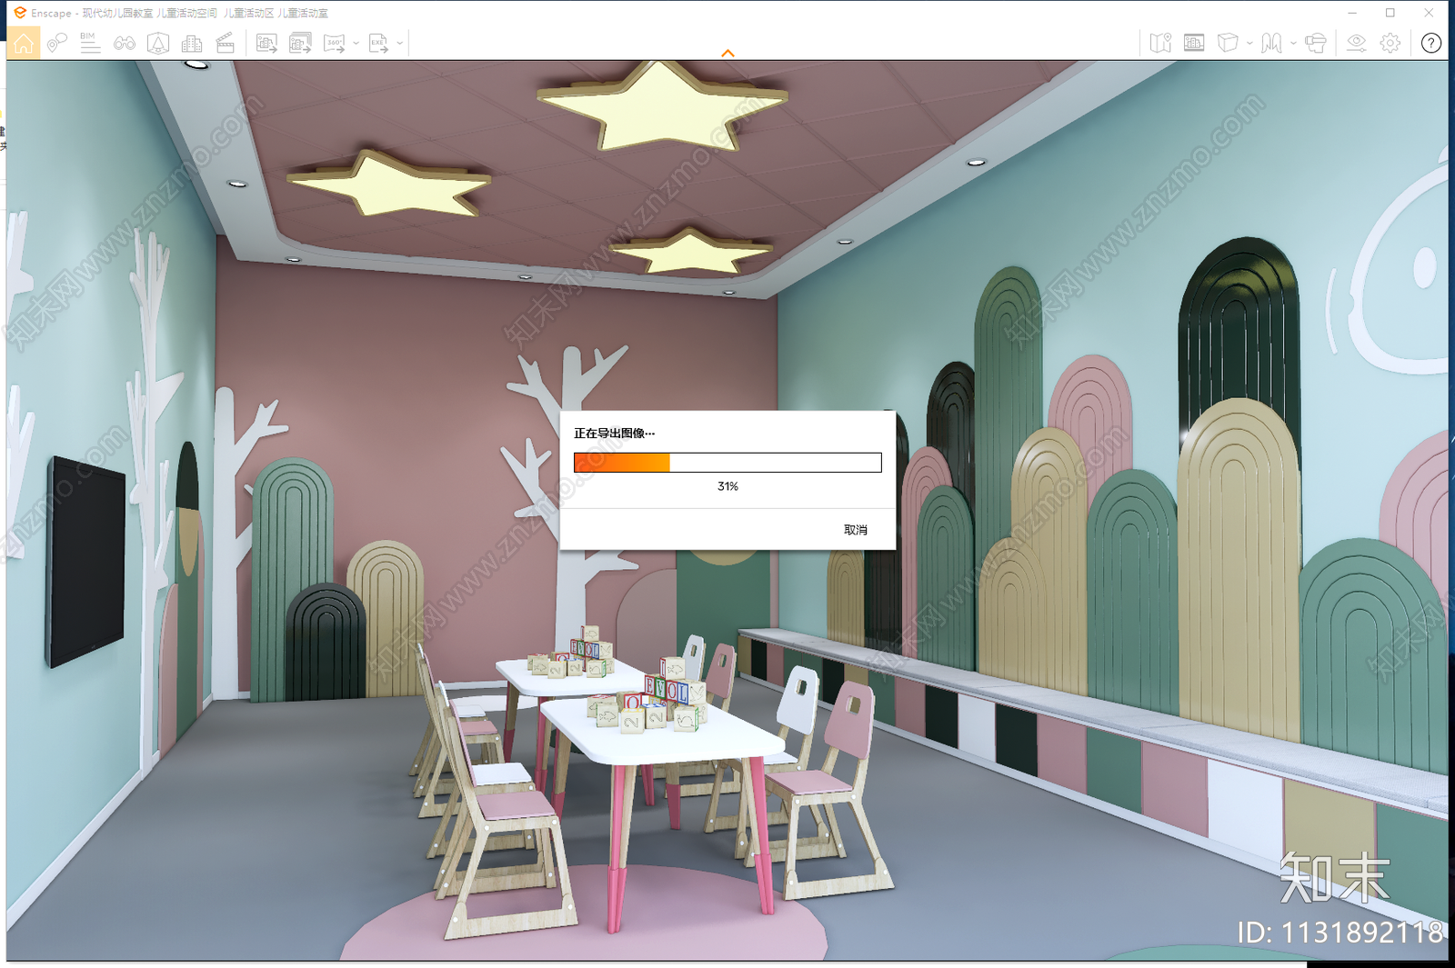Click the EXE standalone export icon

pyautogui.click(x=379, y=43)
